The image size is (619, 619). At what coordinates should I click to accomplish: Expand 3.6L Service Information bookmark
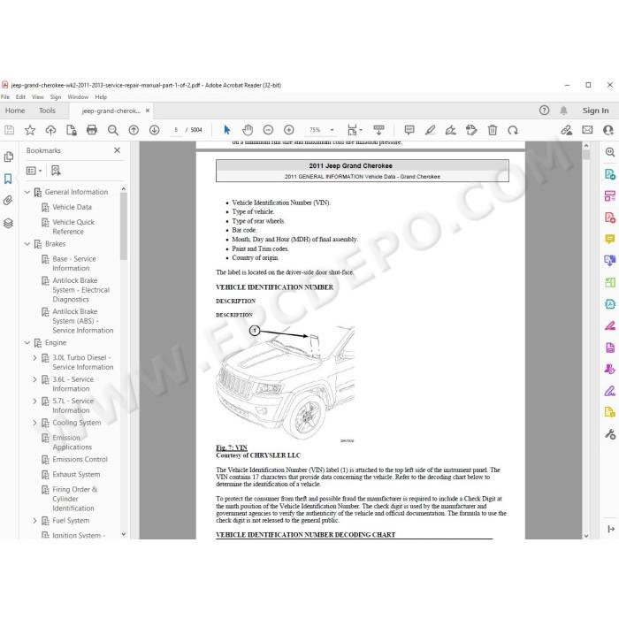pos(34,379)
